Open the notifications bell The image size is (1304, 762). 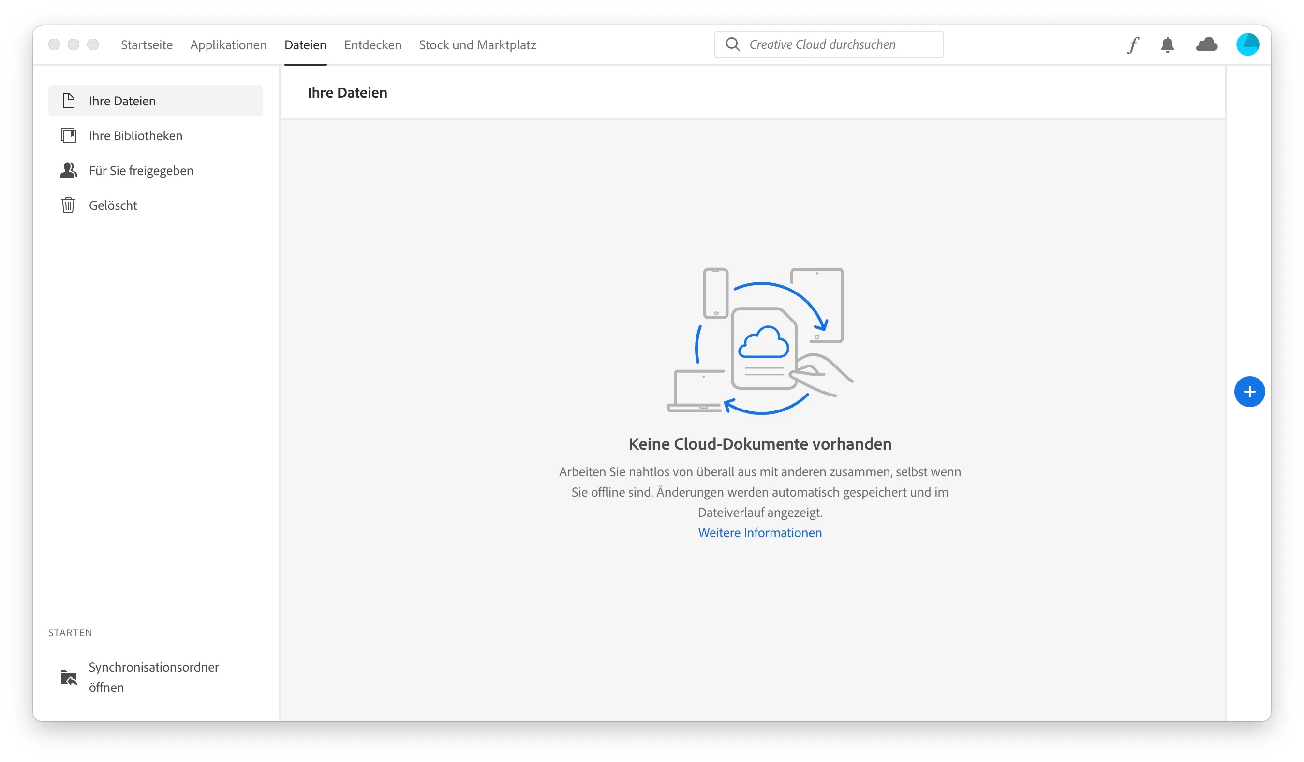[x=1167, y=45]
